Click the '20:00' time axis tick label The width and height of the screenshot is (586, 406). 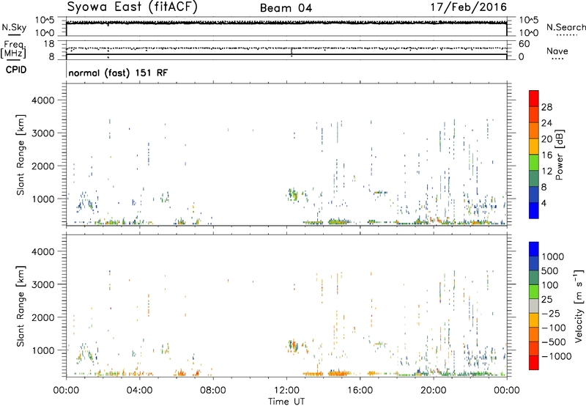(434, 391)
